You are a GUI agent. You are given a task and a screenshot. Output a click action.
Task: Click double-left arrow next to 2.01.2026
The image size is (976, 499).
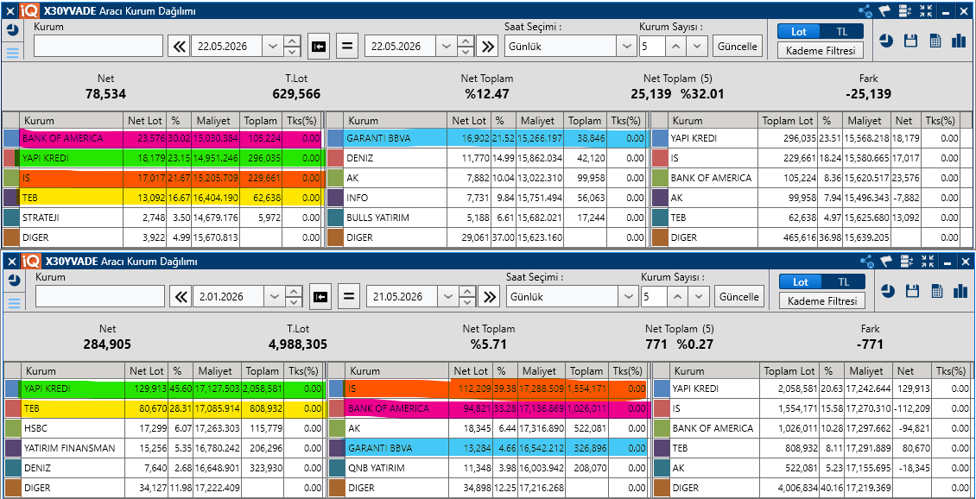(181, 297)
